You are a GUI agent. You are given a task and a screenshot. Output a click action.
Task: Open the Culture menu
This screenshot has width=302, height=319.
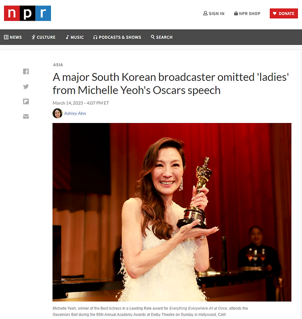click(43, 37)
